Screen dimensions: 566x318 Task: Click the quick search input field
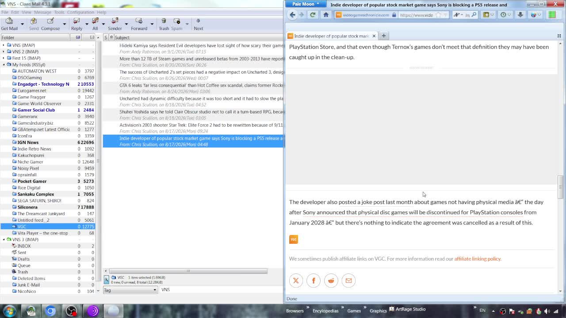tap(221, 290)
